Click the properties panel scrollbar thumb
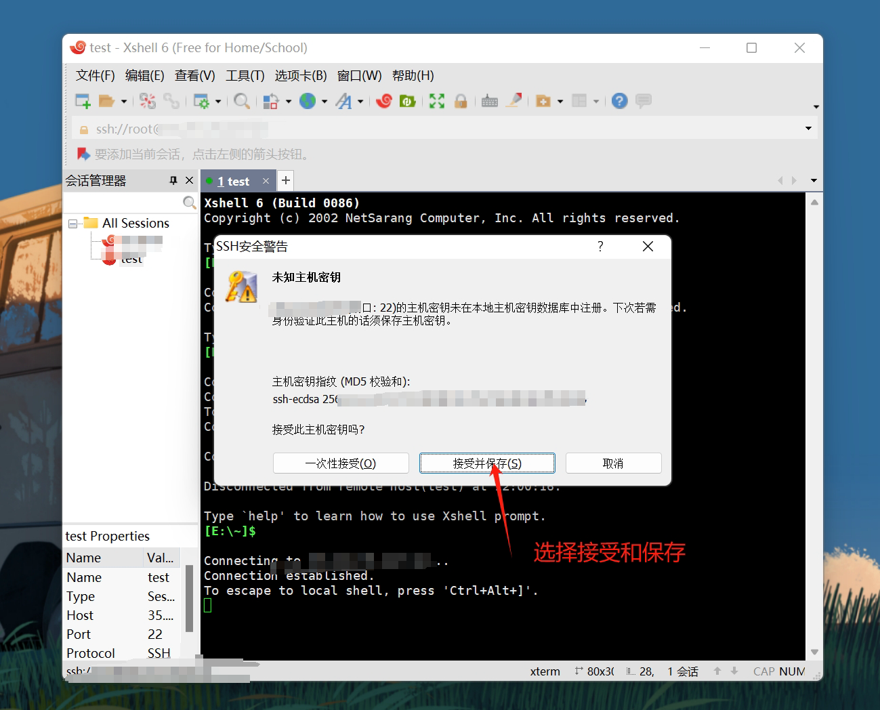The width and height of the screenshot is (880, 710). point(189,599)
